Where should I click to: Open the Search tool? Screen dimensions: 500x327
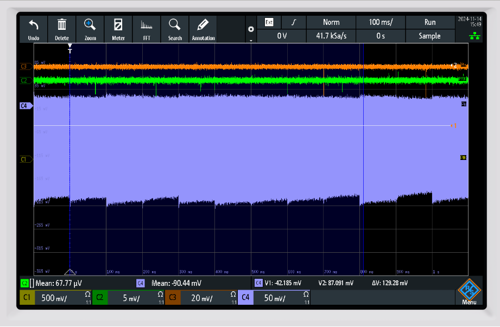click(175, 29)
